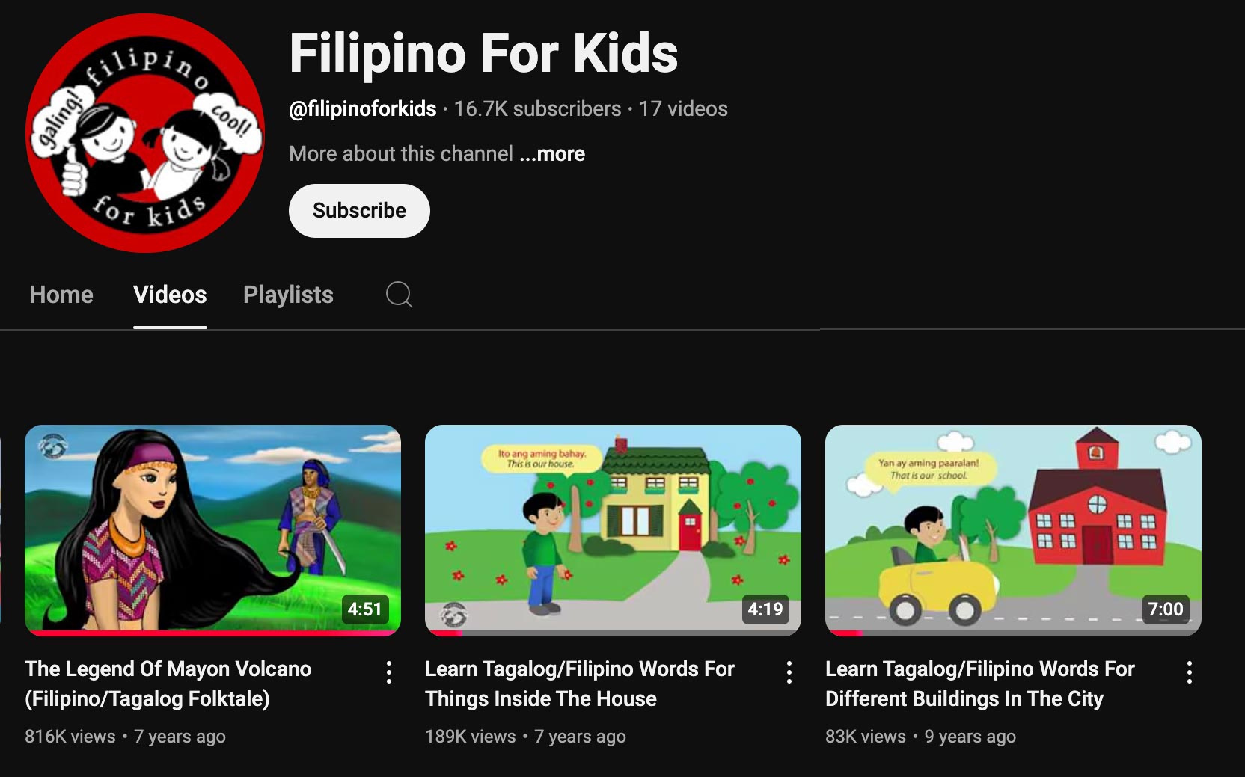Search the channel with the magnifier icon
The image size is (1245, 777).
pos(399,295)
